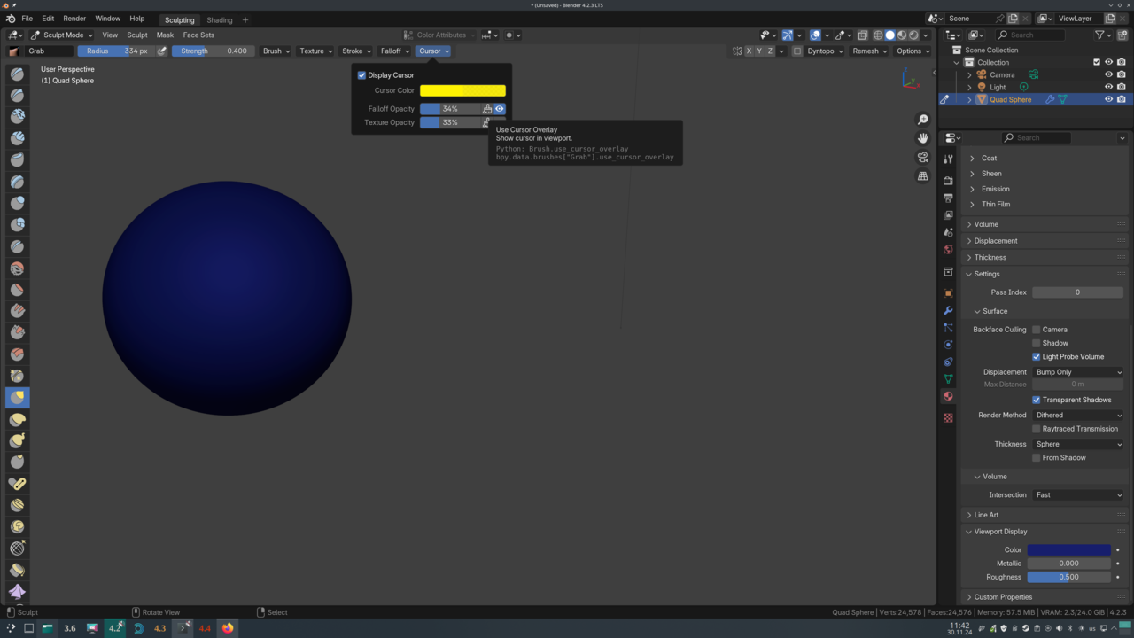Click the zoom view magnifier gizmo

[x=922, y=120]
